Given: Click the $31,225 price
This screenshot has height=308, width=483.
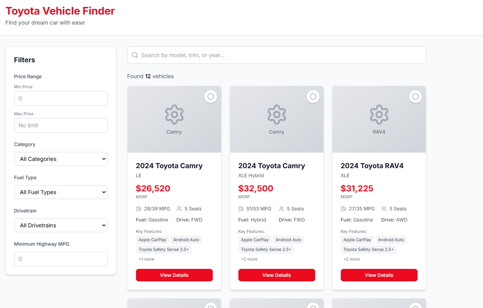Looking at the screenshot, I should tap(357, 189).
